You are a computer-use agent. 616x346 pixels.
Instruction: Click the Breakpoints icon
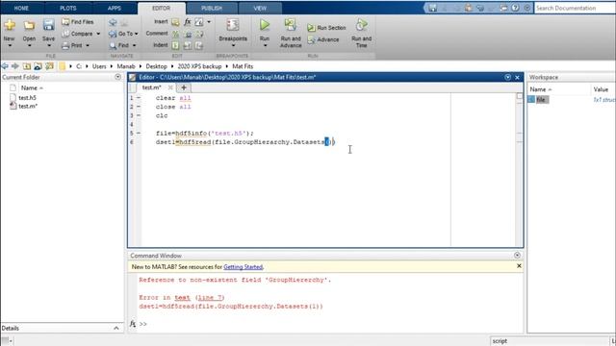(x=233, y=25)
